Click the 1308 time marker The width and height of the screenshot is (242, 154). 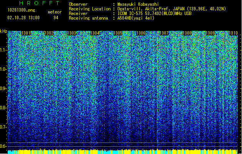pos(187,33)
